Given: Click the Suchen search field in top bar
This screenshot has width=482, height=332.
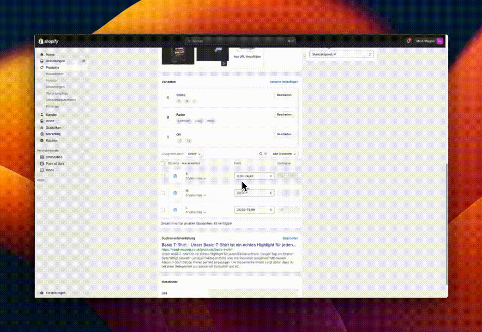Looking at the screenshot, I should tap(241, 41).
